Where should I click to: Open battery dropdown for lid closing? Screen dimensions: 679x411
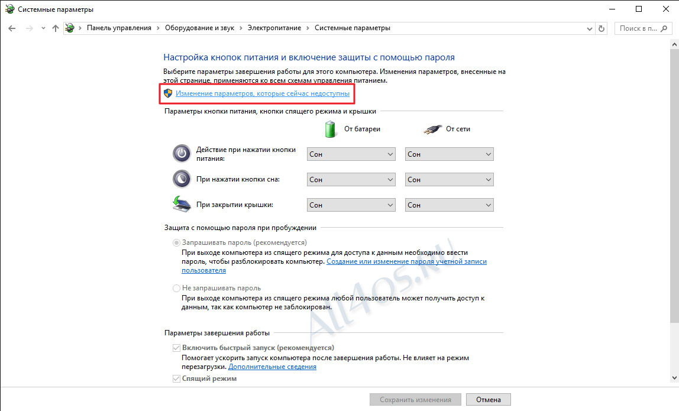[351, 205]
